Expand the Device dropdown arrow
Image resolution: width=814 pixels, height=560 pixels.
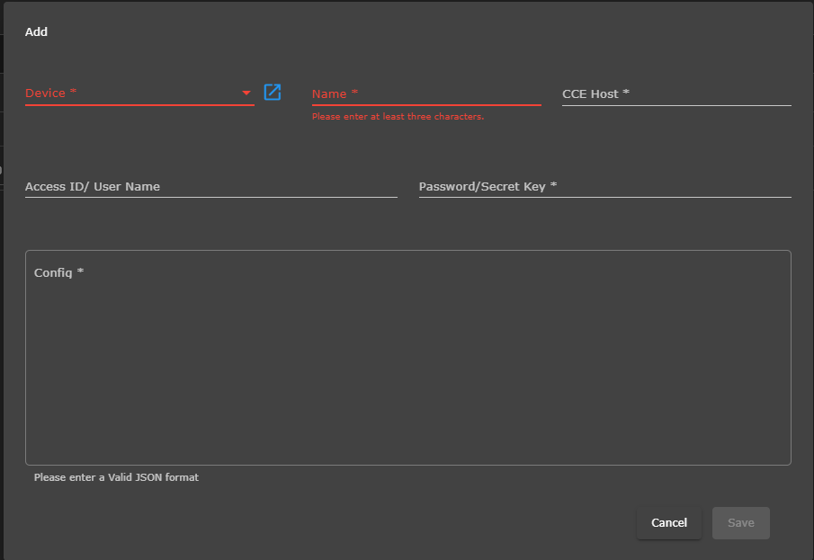(x=246, y=93)
